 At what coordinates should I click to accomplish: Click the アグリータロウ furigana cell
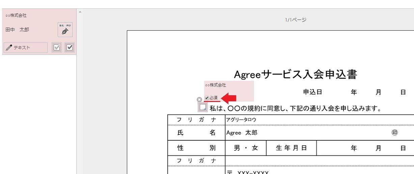[241, 119]
